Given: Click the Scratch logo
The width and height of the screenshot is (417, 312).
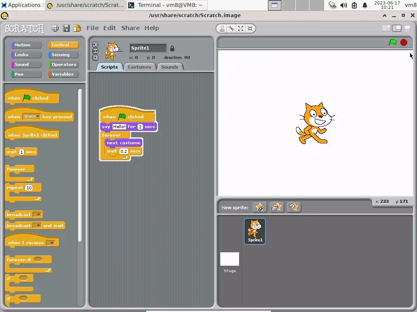Looking at the screenshot, I should pyautogui.click(x=24, y=28).
